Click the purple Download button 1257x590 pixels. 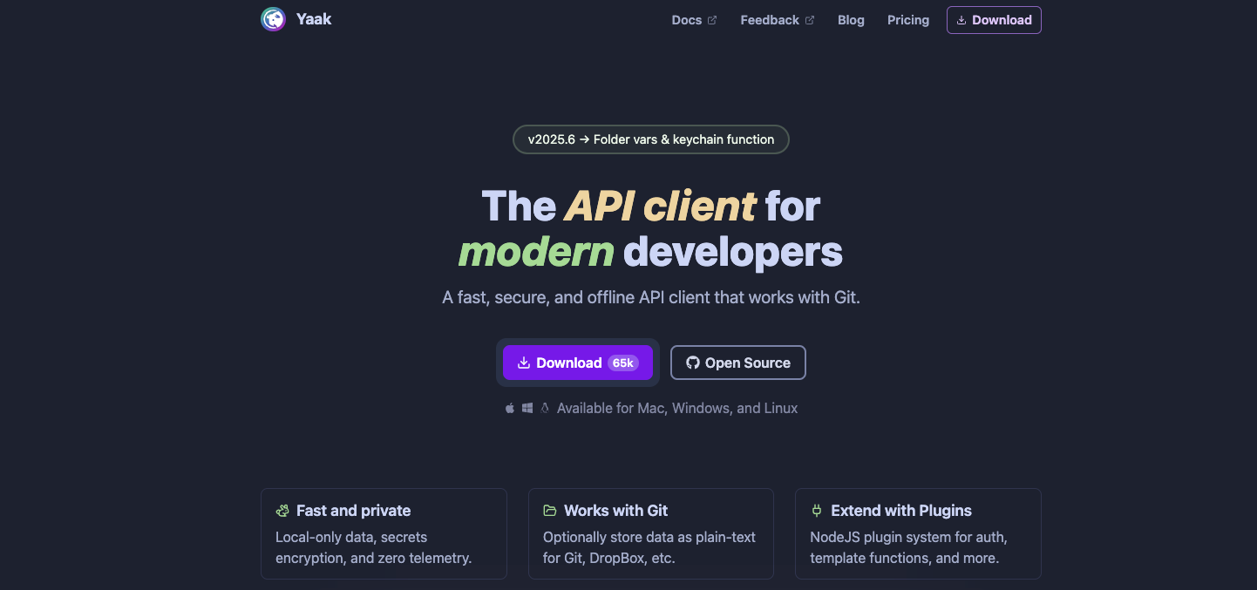tap(578, 363)
